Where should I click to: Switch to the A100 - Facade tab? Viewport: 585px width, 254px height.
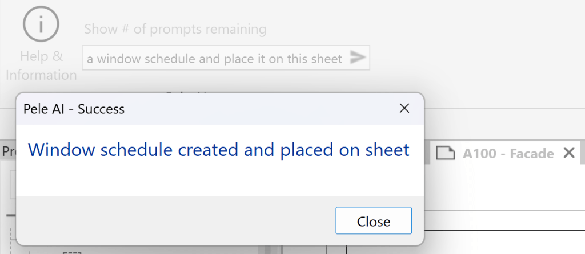pos(508,153)
